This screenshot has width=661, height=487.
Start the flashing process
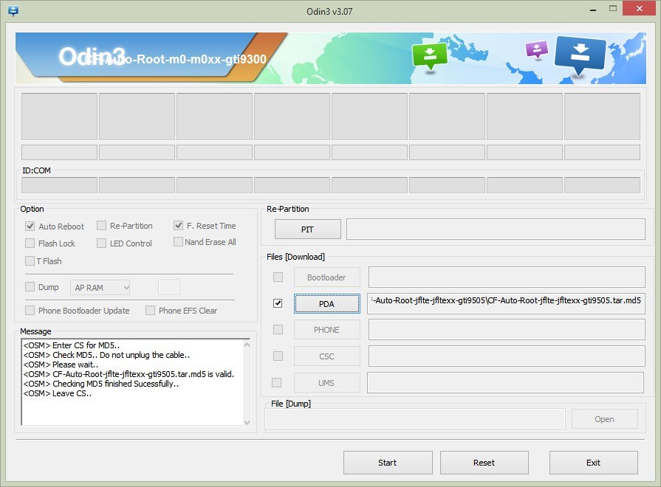(x=388, y=463)
